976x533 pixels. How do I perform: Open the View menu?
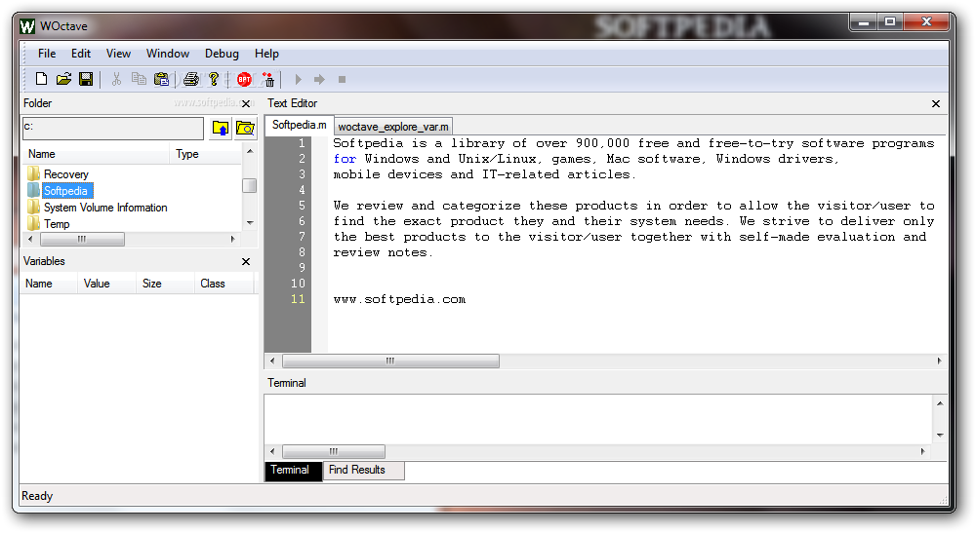click(x=118, y=54)
